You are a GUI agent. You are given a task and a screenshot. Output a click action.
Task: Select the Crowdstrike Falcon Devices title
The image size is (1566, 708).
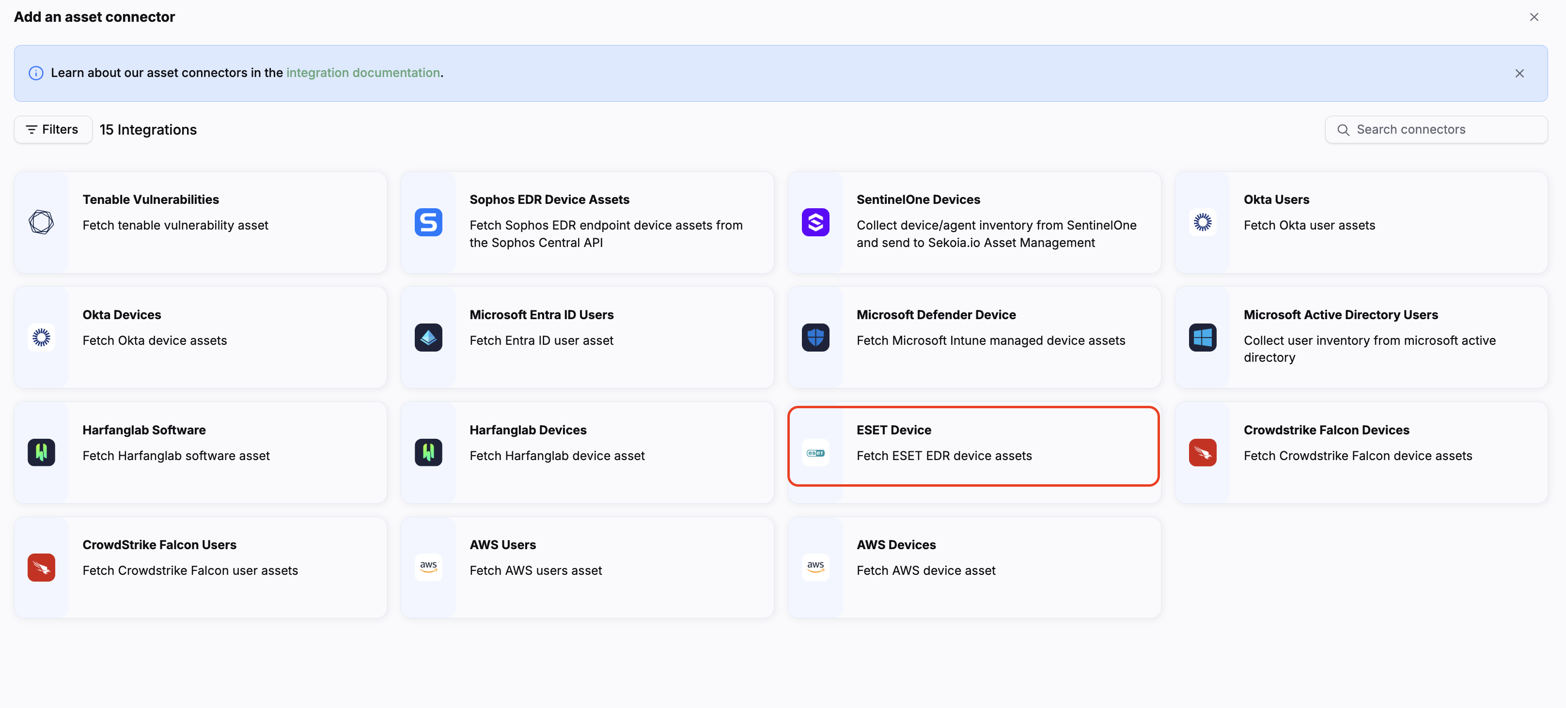click(x=1326, y=430)
